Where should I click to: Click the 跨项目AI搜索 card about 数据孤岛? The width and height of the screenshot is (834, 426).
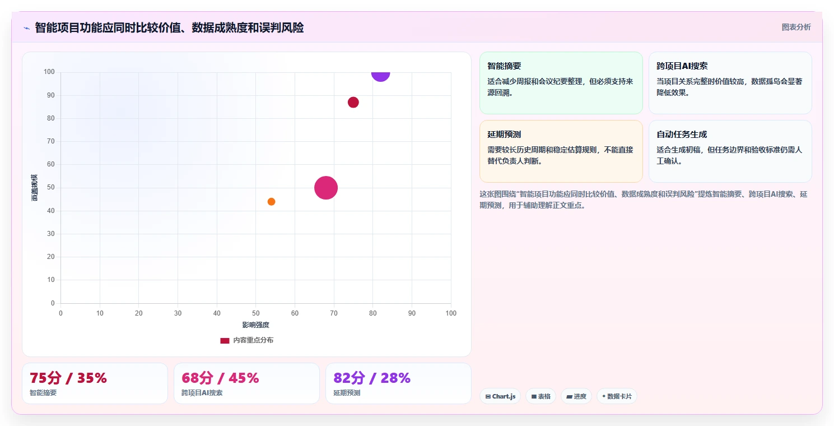coord(730,83)
